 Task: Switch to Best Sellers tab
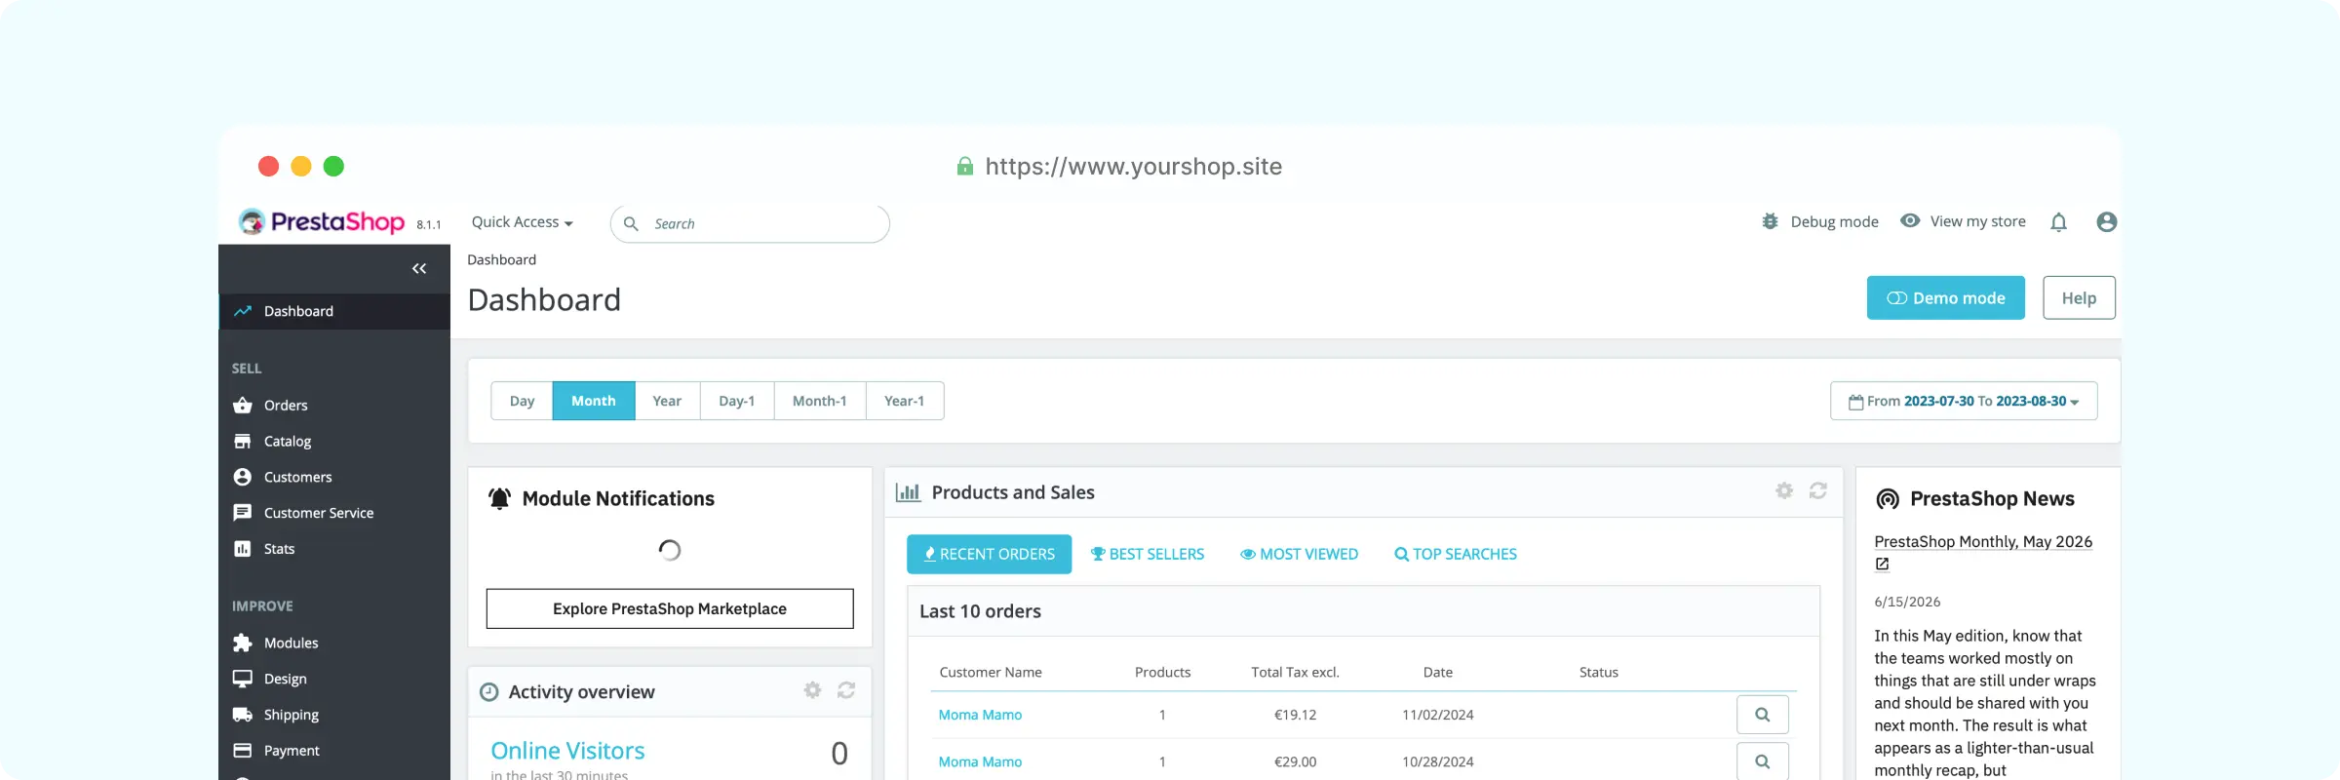[x=1148, y=554]
